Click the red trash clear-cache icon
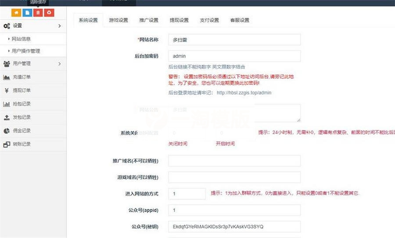 pyautogui.click(x=38, y=13)
